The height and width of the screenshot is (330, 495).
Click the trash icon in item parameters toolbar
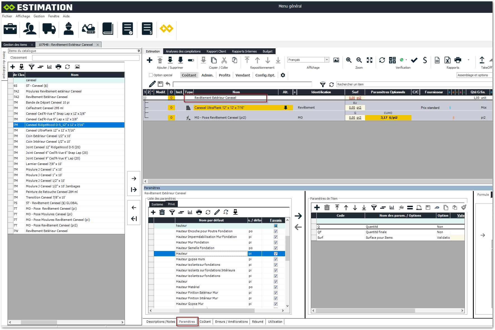pyautogui.click(x=327, y=207)
